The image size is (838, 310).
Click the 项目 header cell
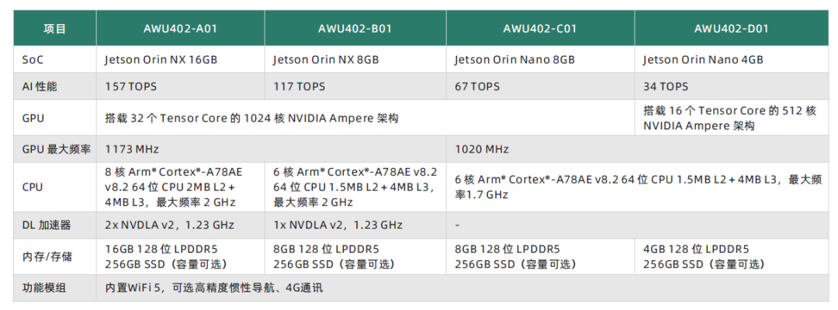click(54, 29)
